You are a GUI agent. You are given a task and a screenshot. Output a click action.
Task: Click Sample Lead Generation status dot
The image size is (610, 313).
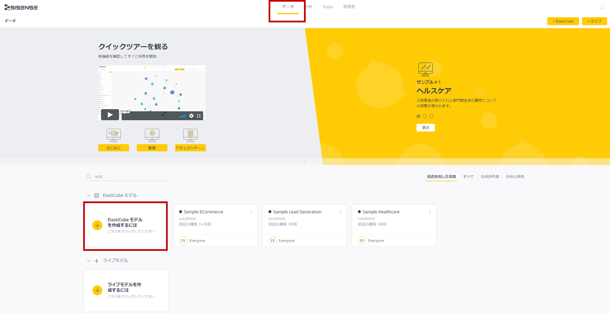point(270,212)
